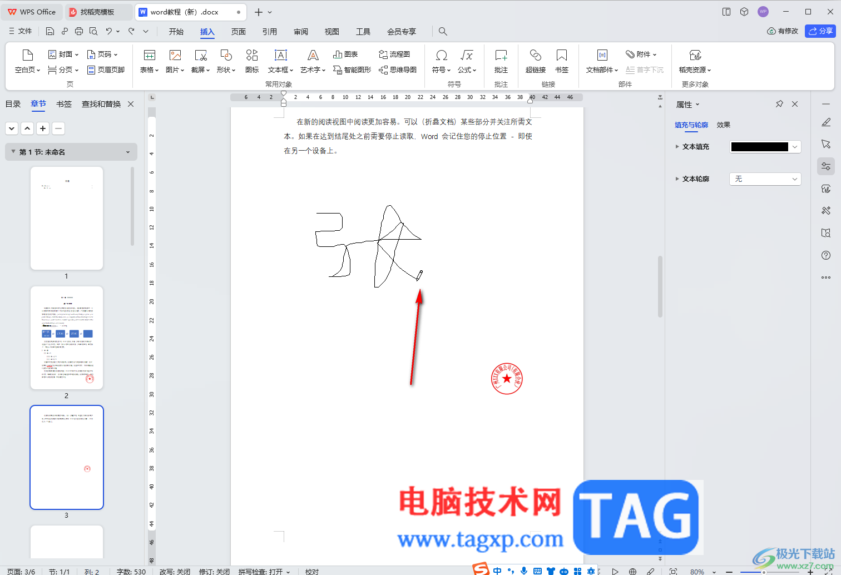This screenshot has height=575, width=841.
Task: Open the cover page (封面) dropdown
Action: [x=63, y=54]
